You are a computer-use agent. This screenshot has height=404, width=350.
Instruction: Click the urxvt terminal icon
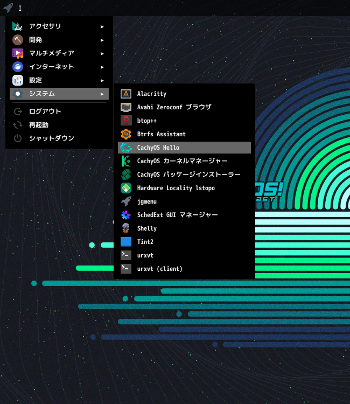point(126,255)
